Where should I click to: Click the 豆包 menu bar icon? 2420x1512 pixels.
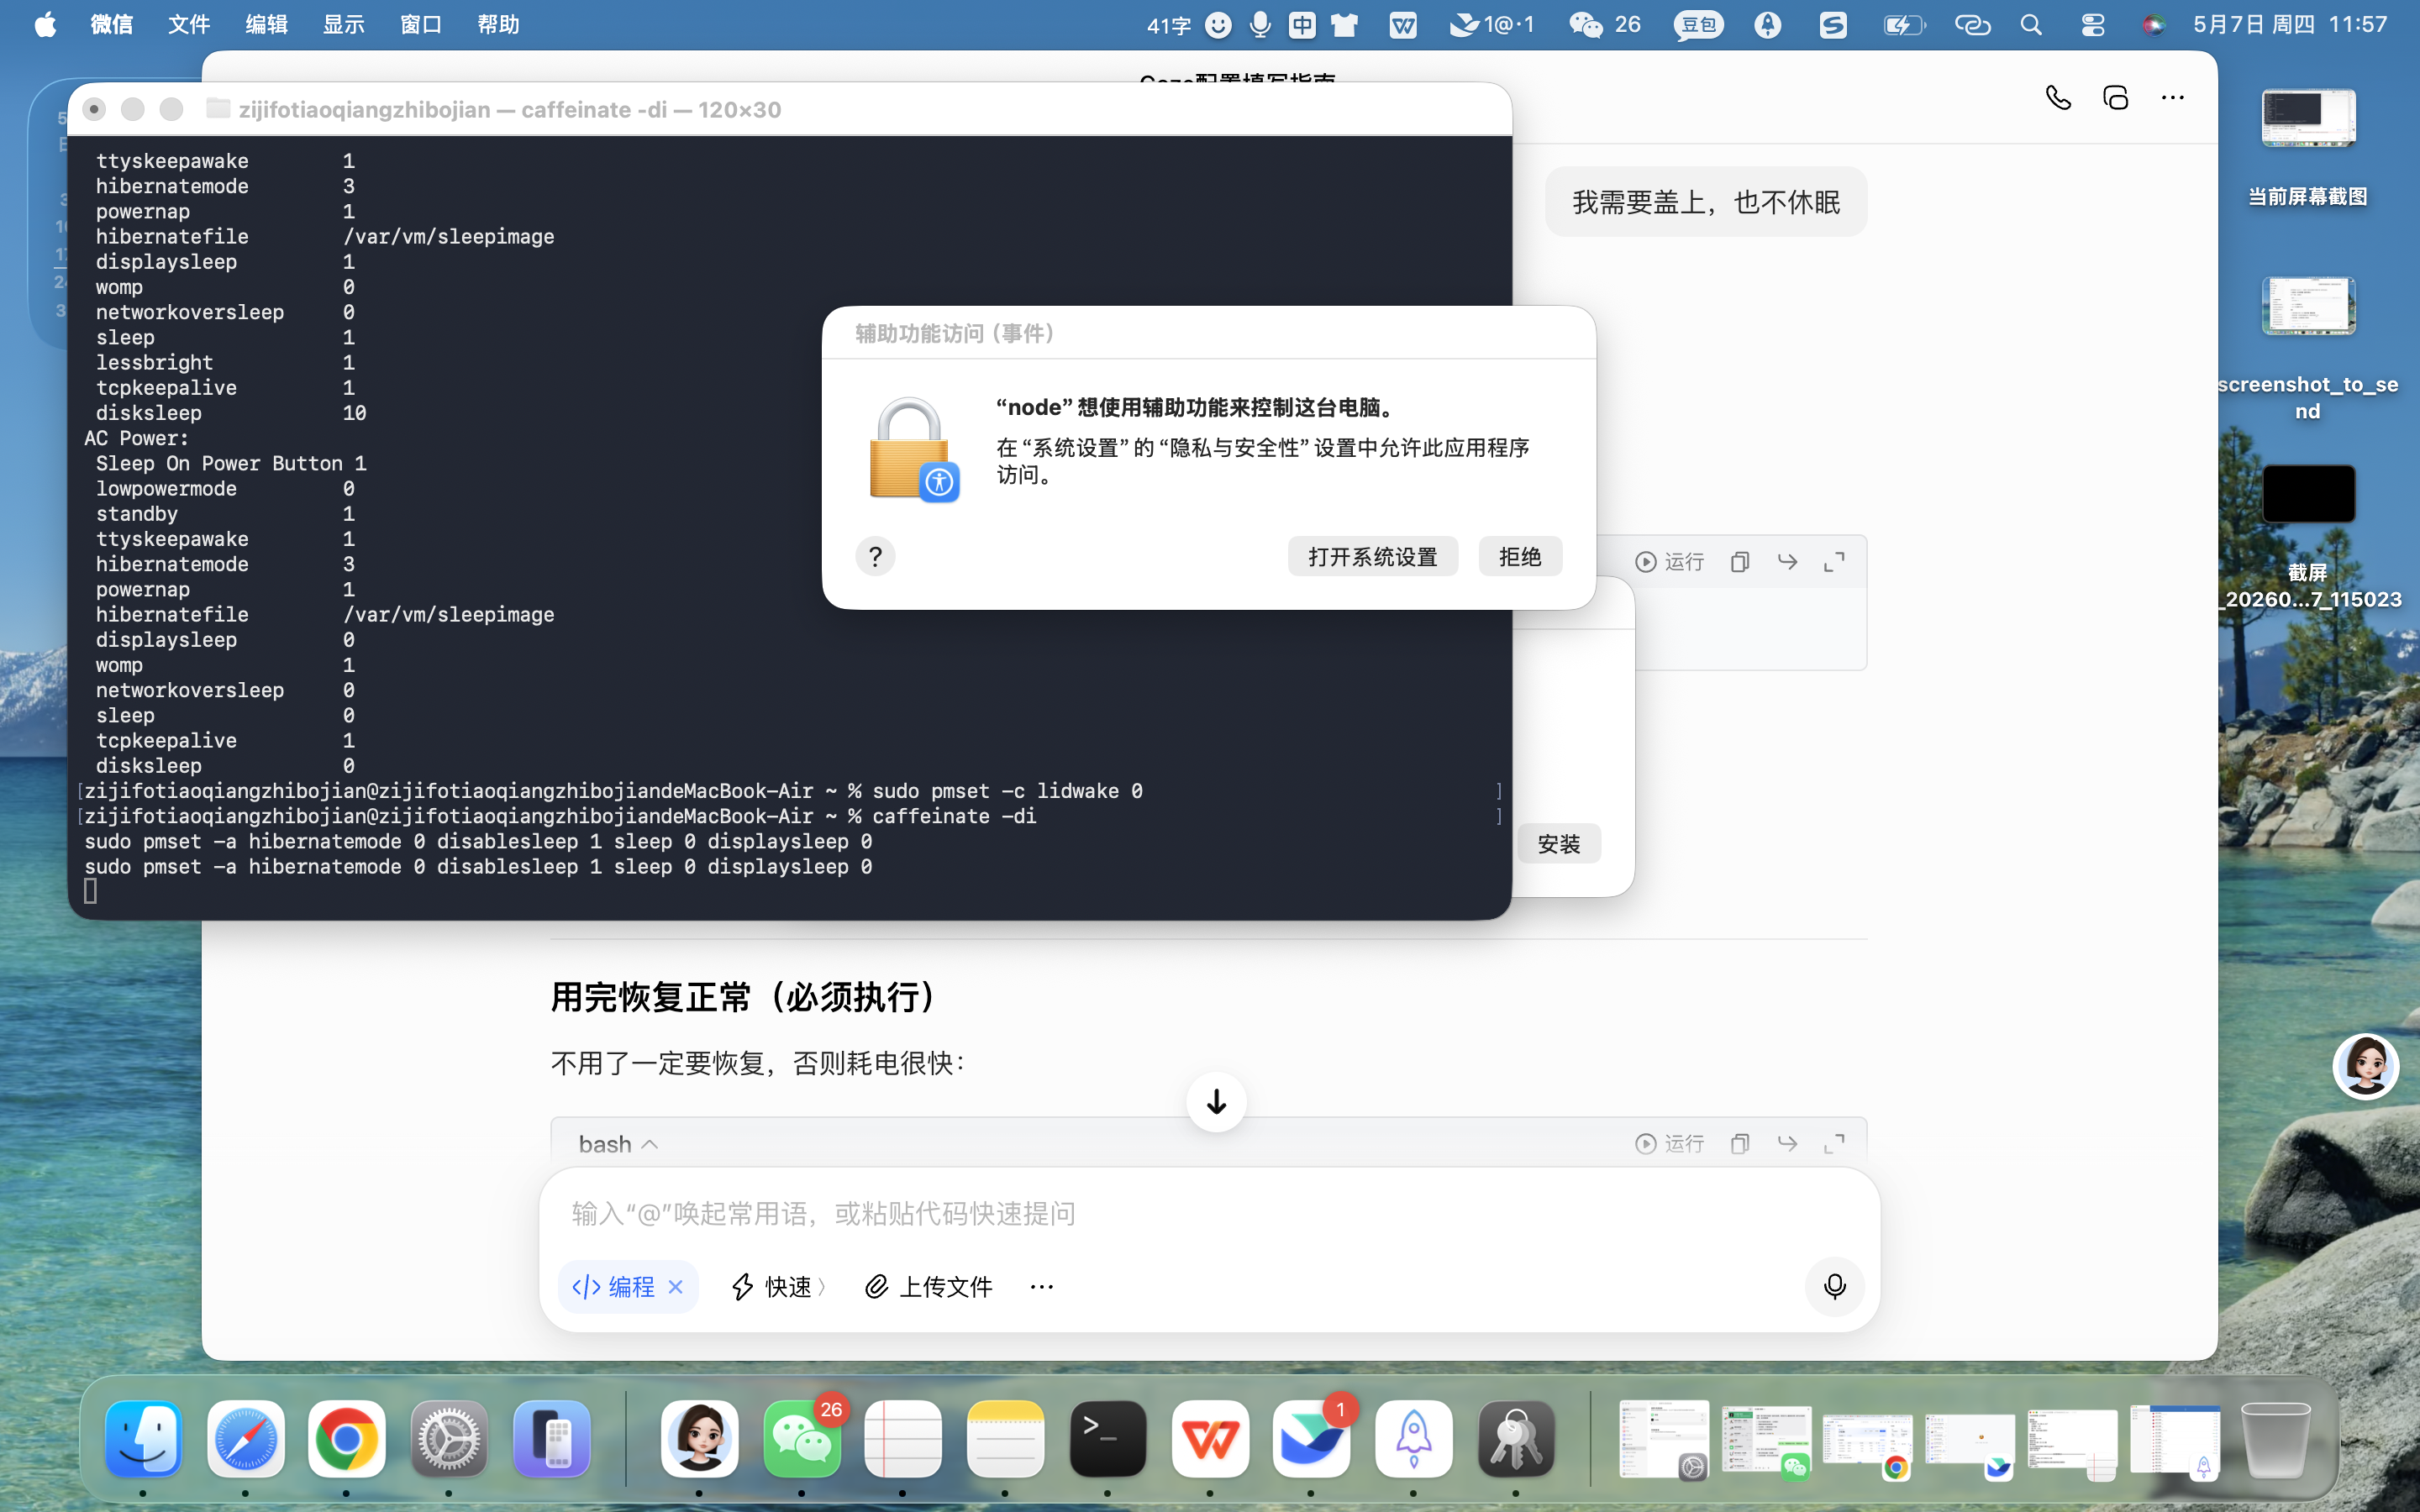(1698, 25)
